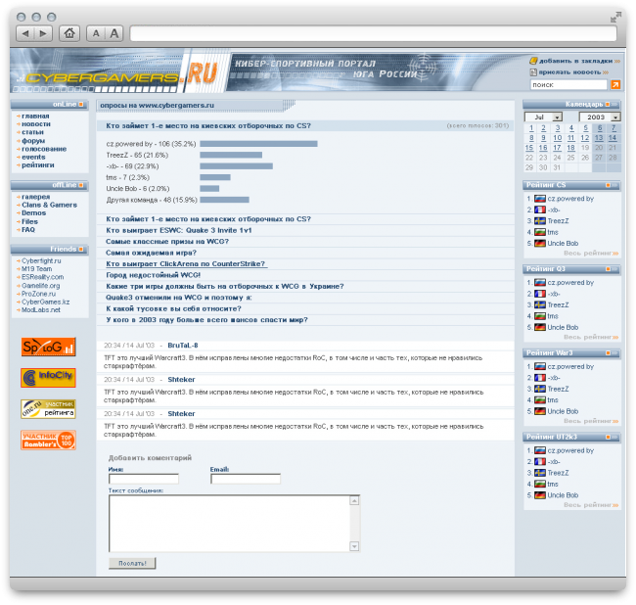Viewport: 636px width, 605px height.
Task: Click the one.ru рейтинга banner
Action: click(48, 408)
